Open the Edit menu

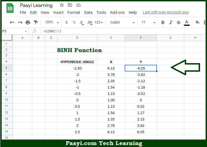(33, 12)
